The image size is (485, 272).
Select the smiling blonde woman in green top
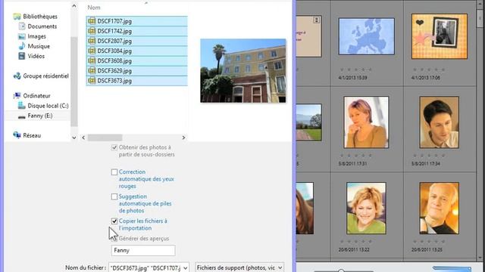tap(366, 209)
